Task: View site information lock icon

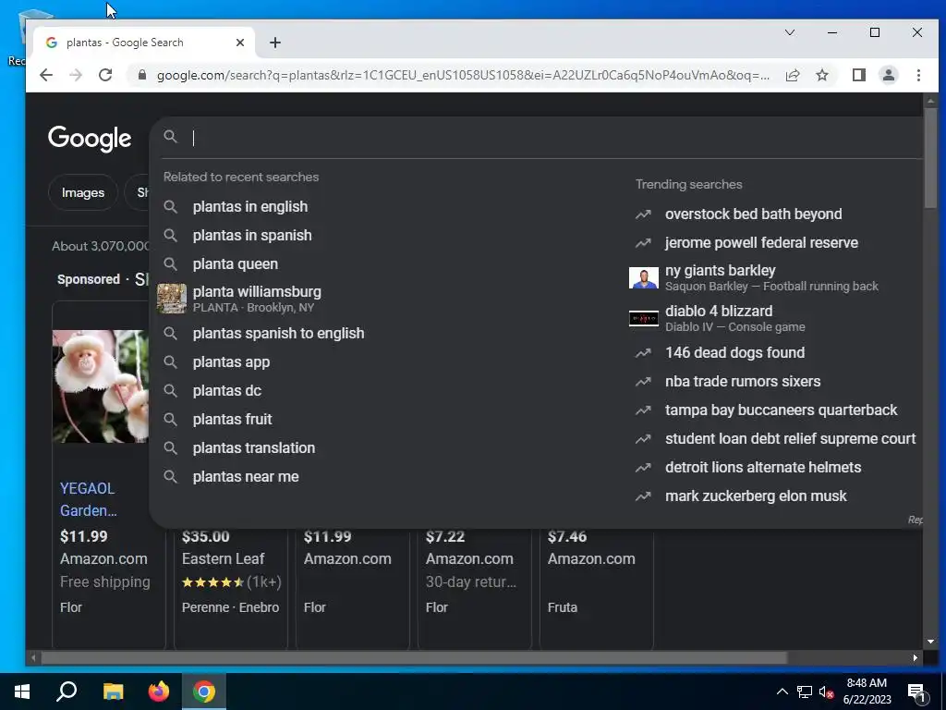Action: tap(141, 75)
